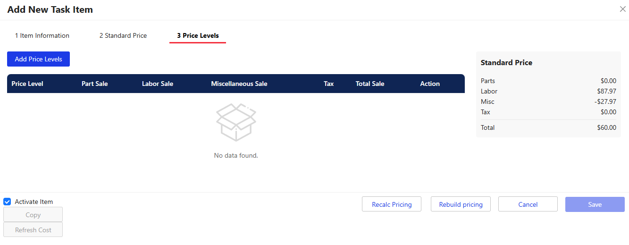629x245 pixels.
Task: Close the Add New Task Item dialog
Action: [x=622, y=9]
